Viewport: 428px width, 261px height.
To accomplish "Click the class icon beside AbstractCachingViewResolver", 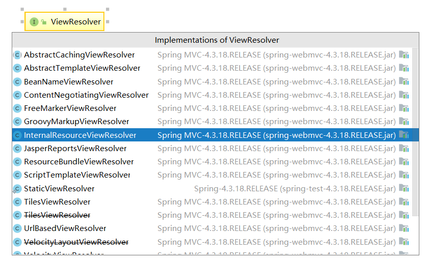I will (17, 55).
